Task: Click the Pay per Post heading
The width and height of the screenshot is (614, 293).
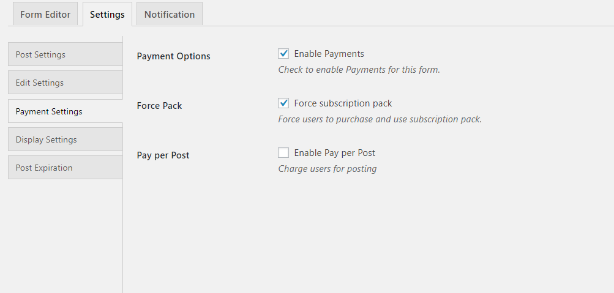Action: tap(163, 155)
